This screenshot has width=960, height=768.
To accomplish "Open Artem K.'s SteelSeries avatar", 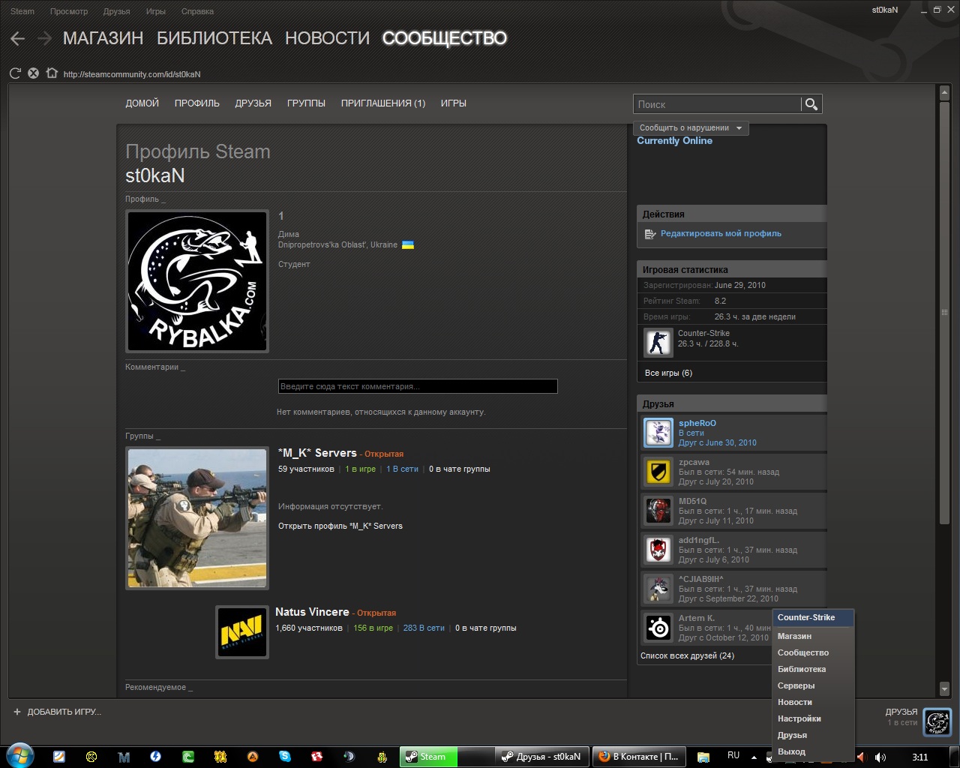I will pyautogui.click(x=658, y=628).
